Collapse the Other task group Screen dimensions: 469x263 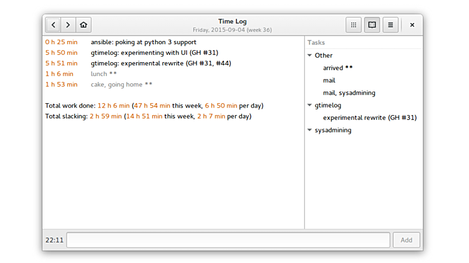click(309, 55)
